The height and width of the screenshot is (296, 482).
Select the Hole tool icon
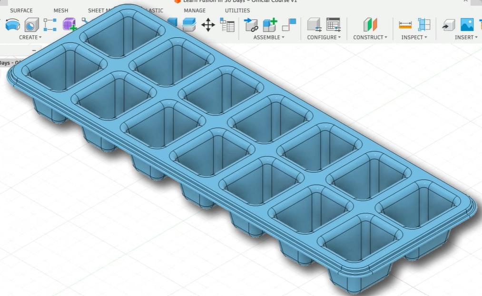point(32,25)
